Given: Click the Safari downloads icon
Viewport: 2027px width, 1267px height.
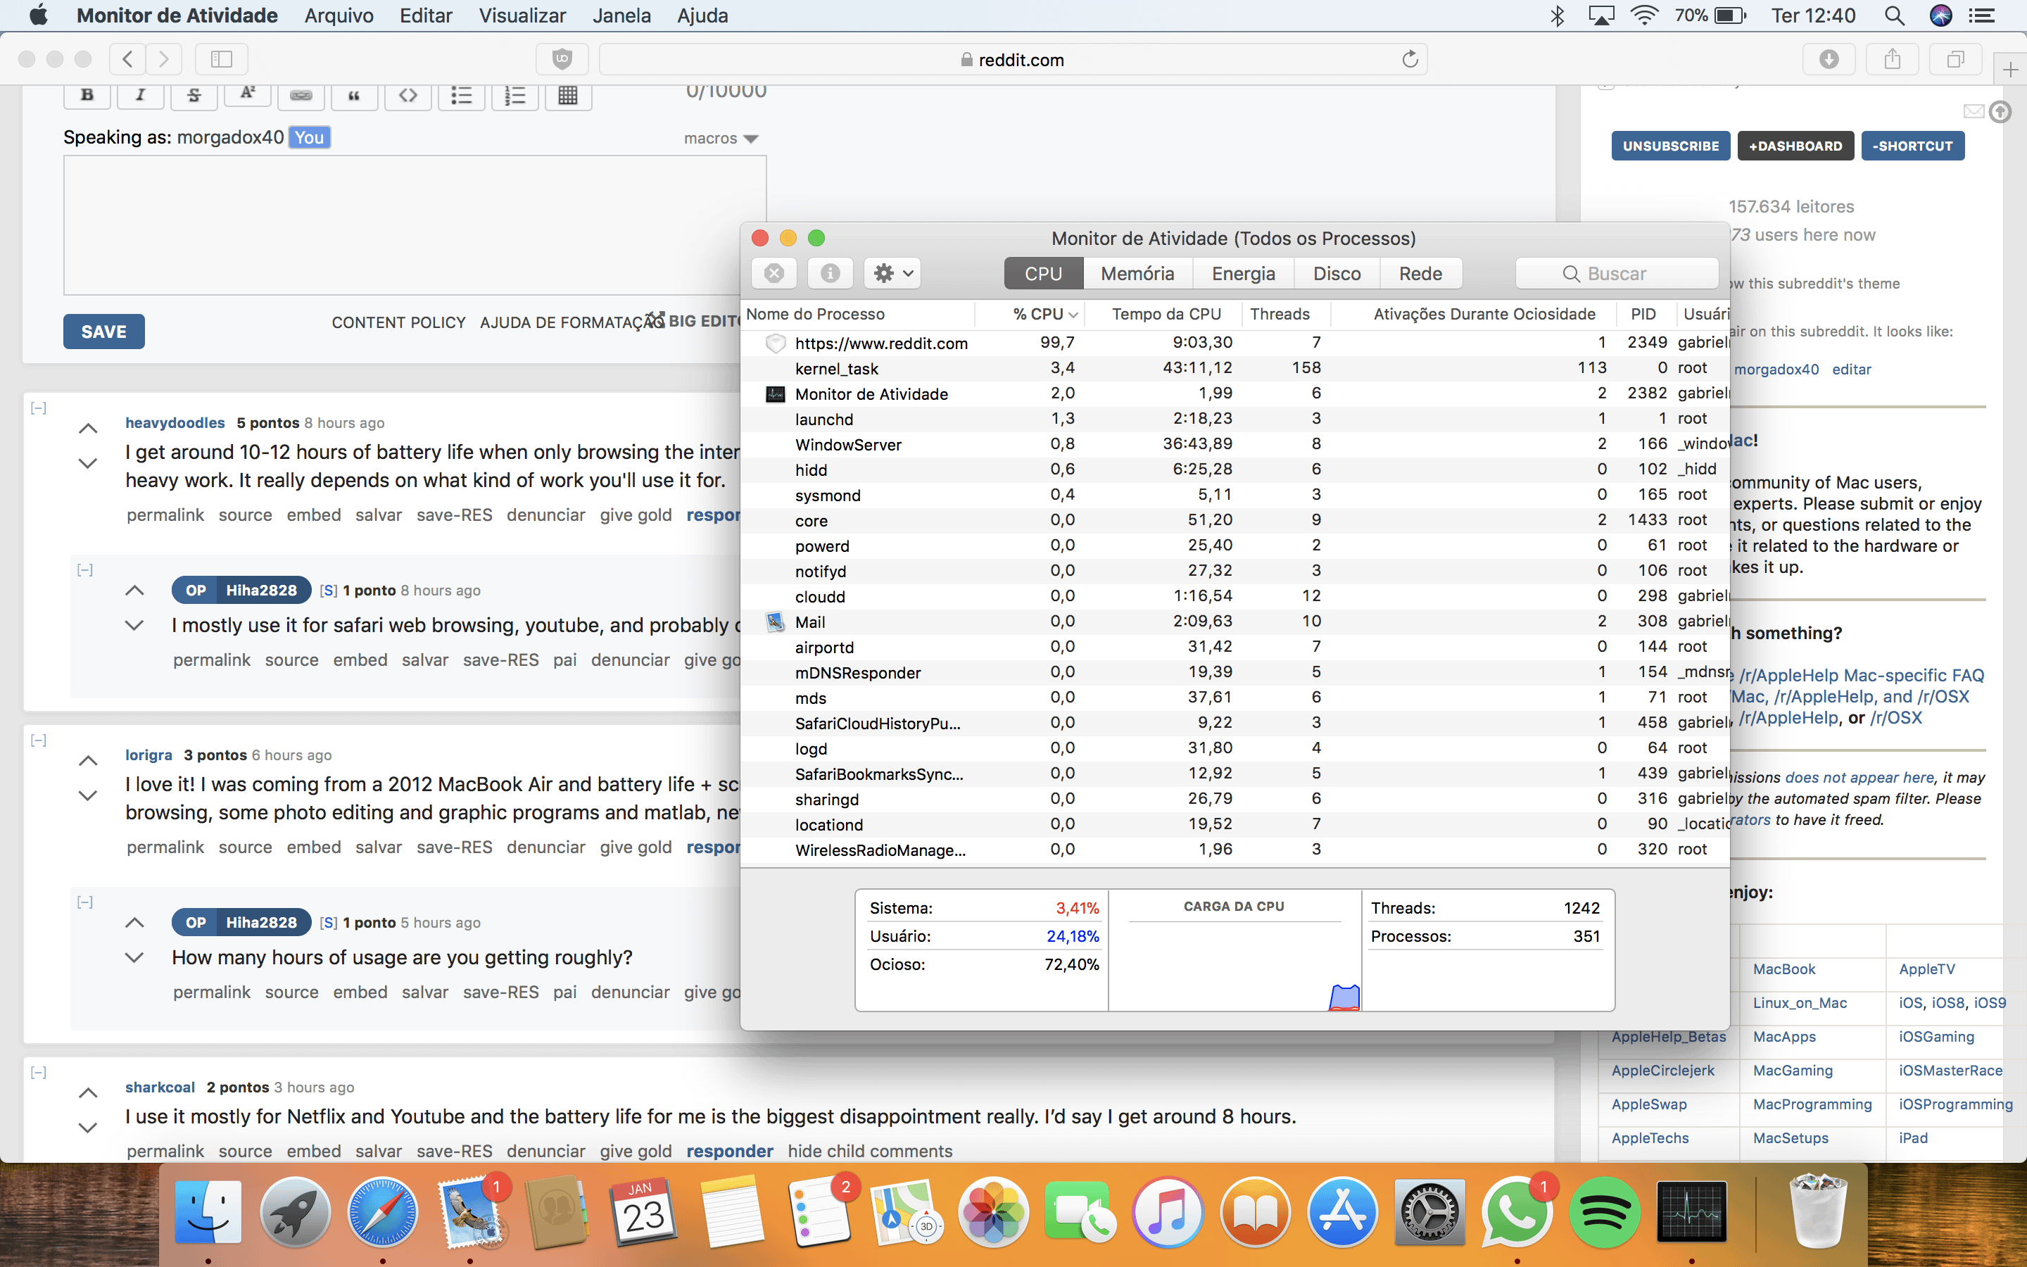Looking at the screenshot, I should click(1829, 60).
